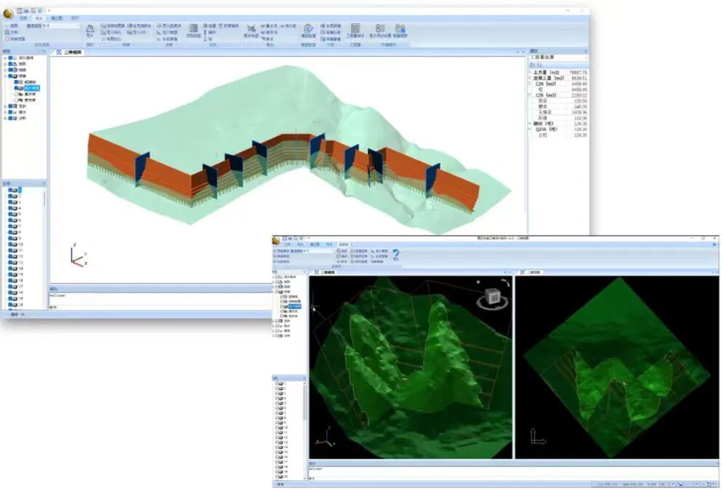Switch to the second ribbon tab in the upper window
This screenshot has height=491, width=722.
pyautogui.click(x=39, y=17)
